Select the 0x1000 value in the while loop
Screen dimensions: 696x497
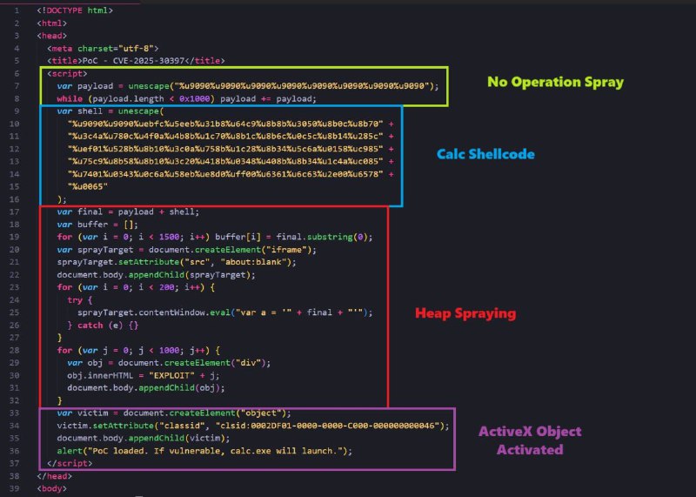(x=194, y=98)
